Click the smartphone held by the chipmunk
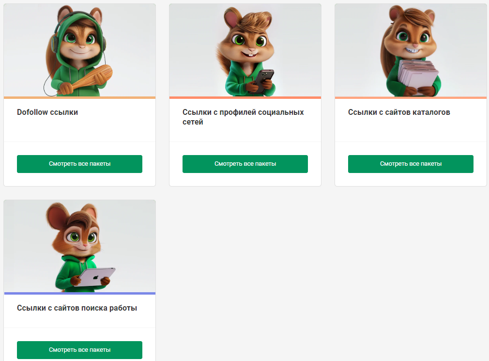 (264, 80)
